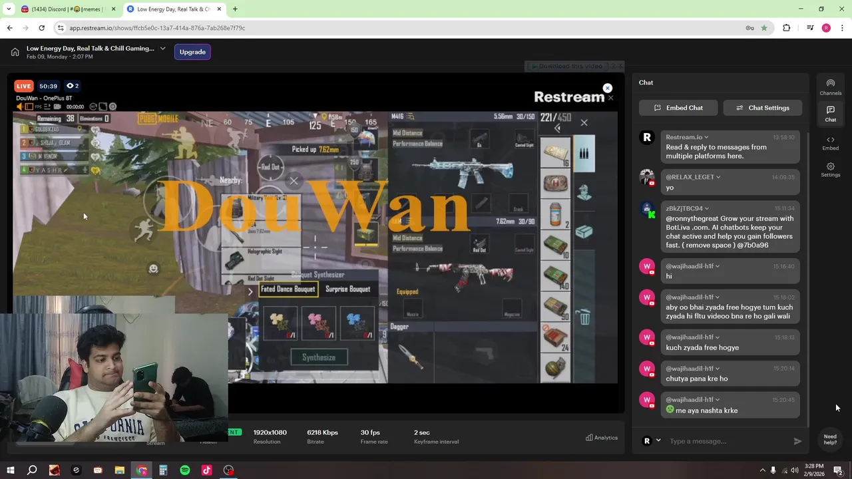Click the browser address bar URL

click(157, 28)
